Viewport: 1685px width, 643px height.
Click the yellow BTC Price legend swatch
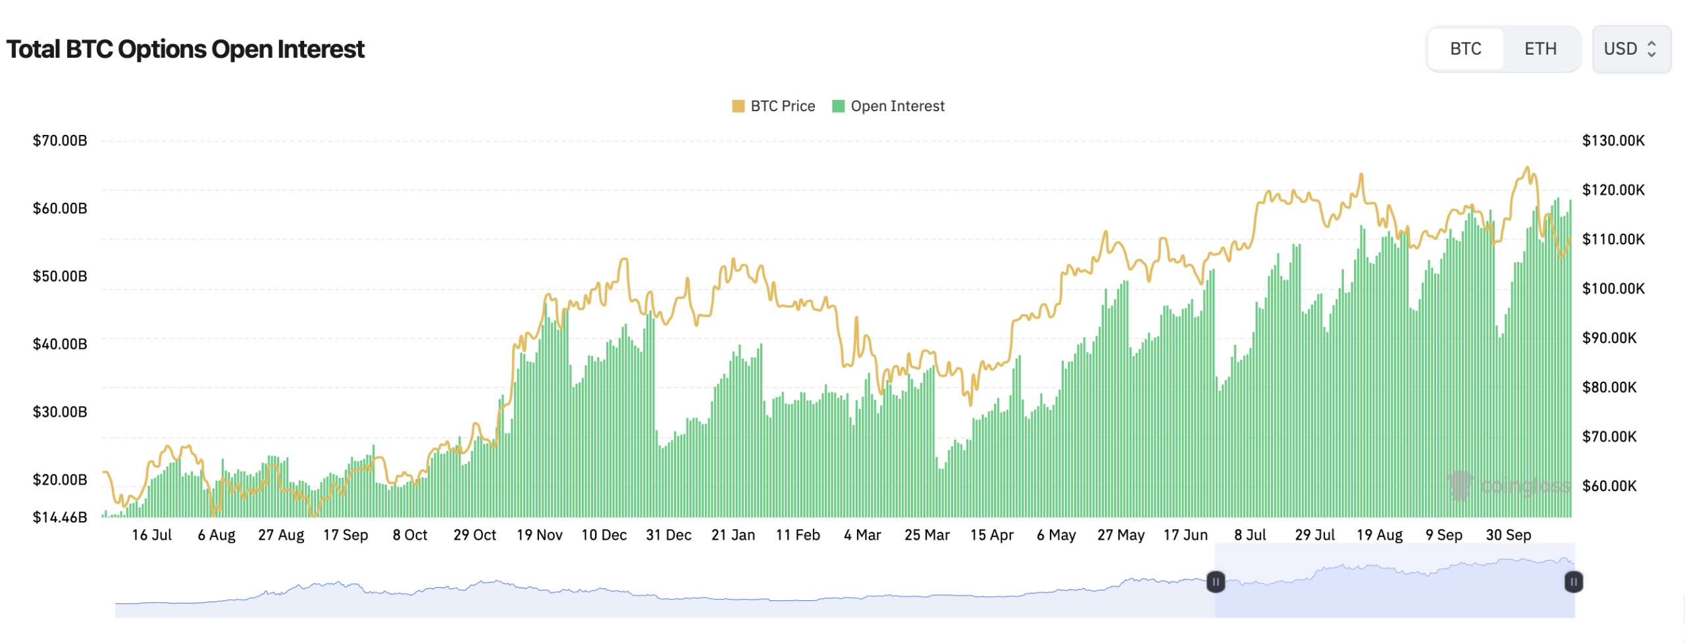pyautogui.click(x=738, y=106)
